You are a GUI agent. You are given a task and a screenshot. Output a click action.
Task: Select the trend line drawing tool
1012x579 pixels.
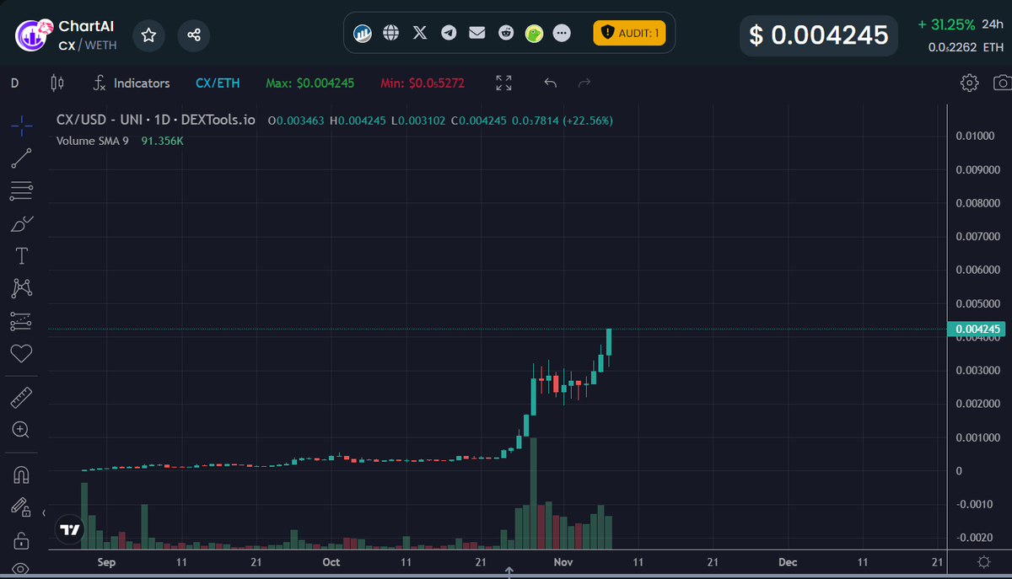(21, 158)
